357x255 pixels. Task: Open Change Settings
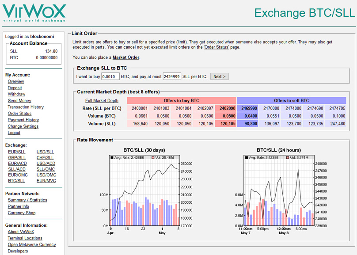coord(23,126)
